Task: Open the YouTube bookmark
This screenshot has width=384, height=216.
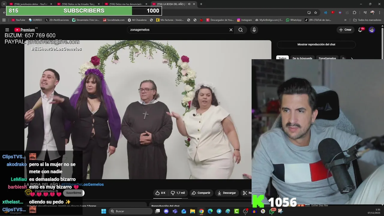Action: (x=18, y=20)
